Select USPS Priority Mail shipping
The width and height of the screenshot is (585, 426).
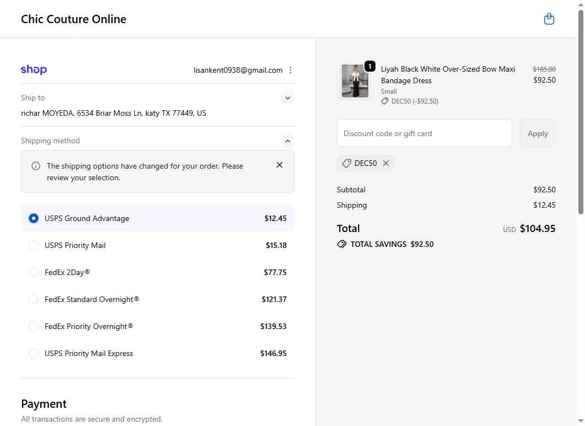tap(158, 245)
